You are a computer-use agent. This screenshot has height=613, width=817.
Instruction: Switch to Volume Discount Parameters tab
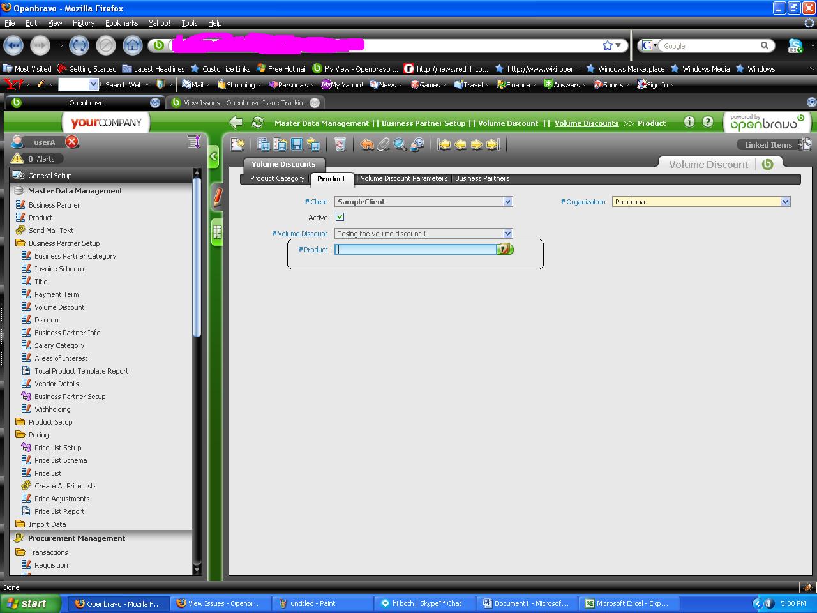click(404, 179)
